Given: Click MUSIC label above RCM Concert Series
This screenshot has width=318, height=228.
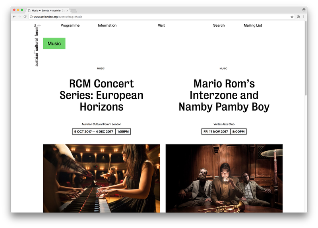Looking at the screenshot, I should click(101, 68).
